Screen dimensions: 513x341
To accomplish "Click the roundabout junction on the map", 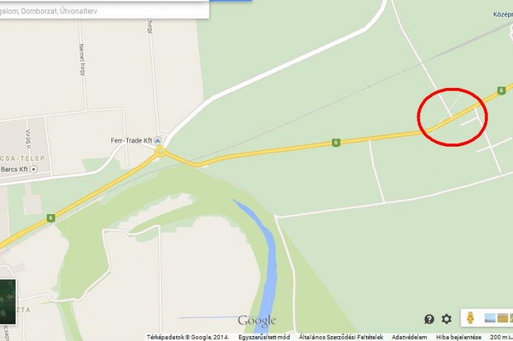I will pos(161,151).
